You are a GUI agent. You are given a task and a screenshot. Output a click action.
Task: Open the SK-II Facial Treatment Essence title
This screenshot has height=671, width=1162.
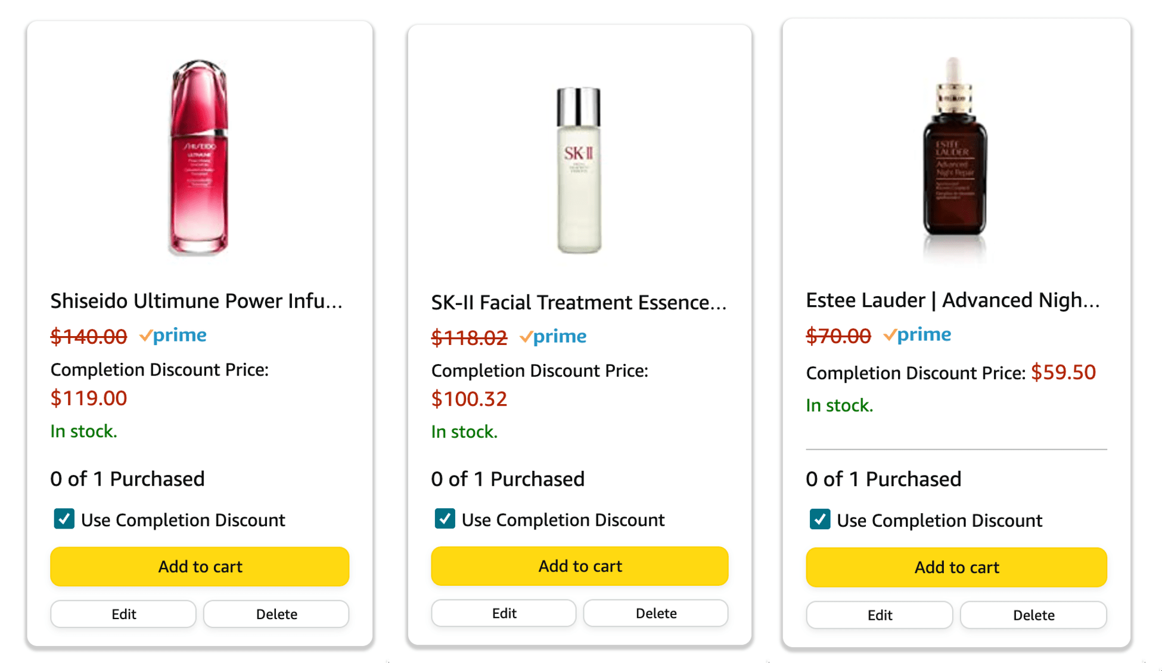point(578,302)
